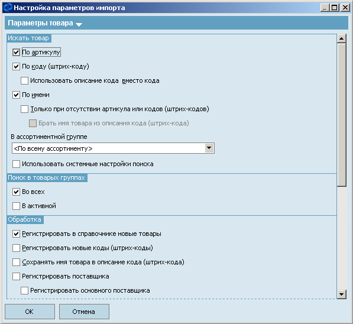
Task: Click the scrollbar down arrow
Action: tap(342, 294)
